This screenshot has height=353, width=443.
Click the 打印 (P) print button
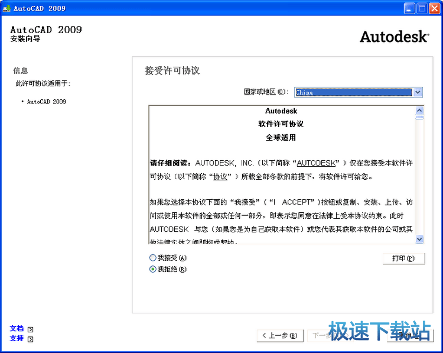pyautogui.click(x=403, y=258)
